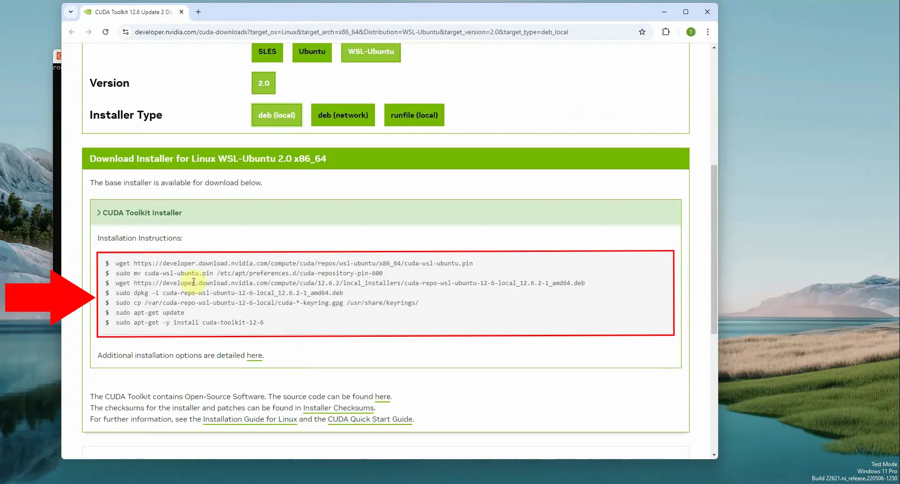Select version 2.0

pos(263,83)
